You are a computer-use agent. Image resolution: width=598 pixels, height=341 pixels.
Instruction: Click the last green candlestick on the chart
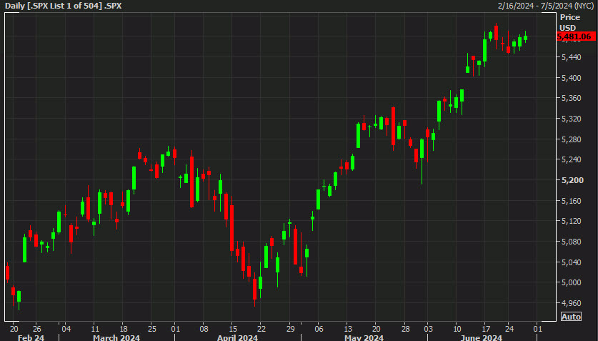point(526,37)
